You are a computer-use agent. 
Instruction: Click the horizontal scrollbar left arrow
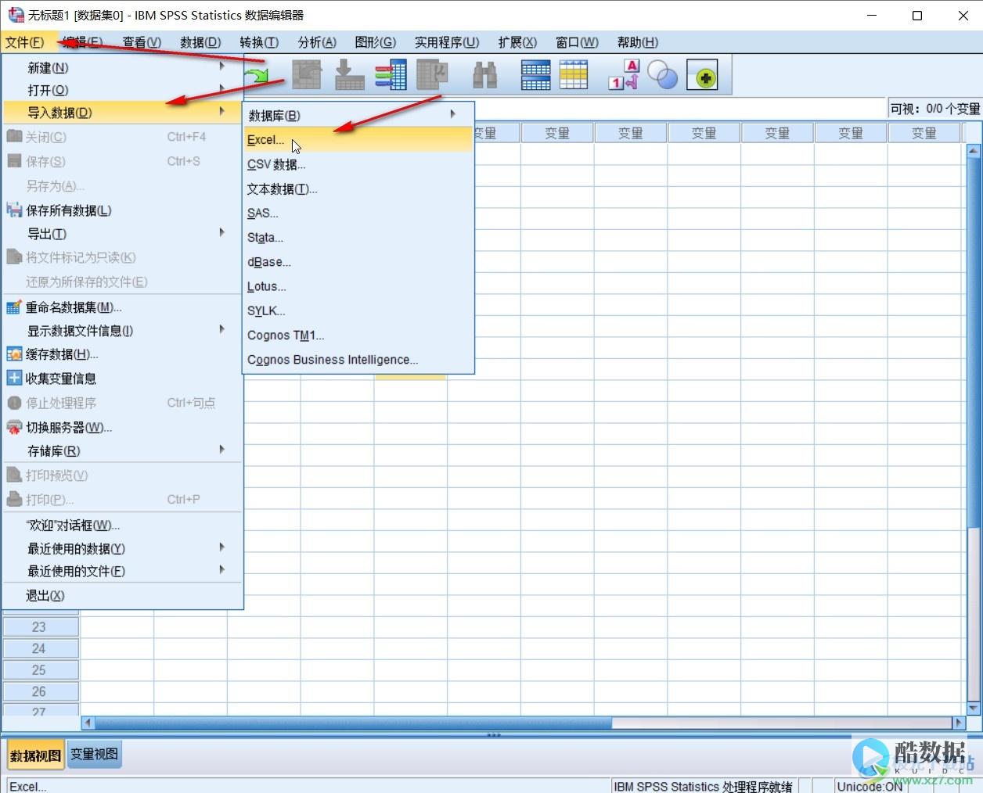coord(87,723)
